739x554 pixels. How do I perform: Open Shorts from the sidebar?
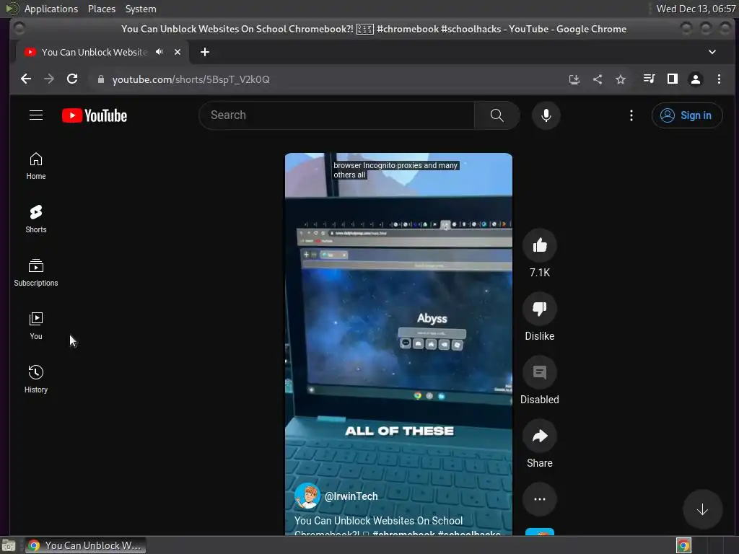36,219
